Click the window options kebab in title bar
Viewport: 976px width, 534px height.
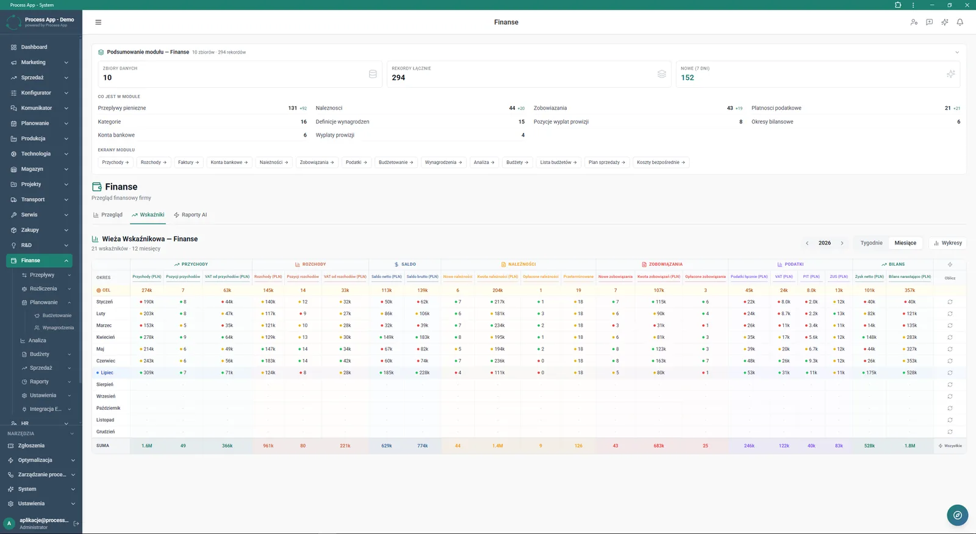coord(913,5)
